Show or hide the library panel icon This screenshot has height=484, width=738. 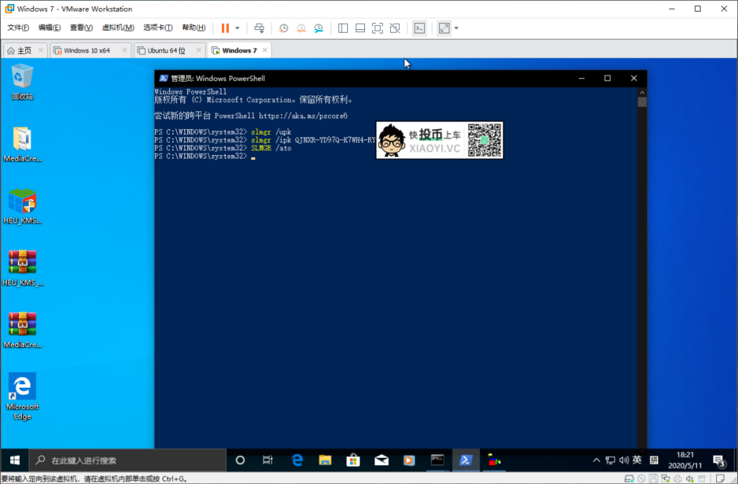(x=342, y=28)
